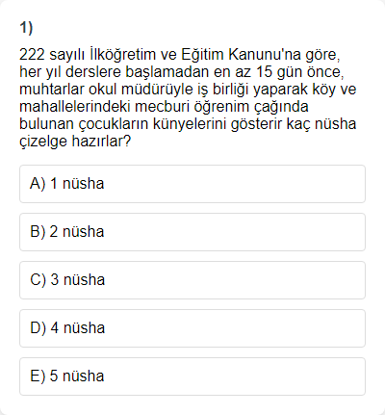The width and height of the screenshot is (385, 415).
Task: Click the number '222' starting the question
Action: tap(32, 55)
